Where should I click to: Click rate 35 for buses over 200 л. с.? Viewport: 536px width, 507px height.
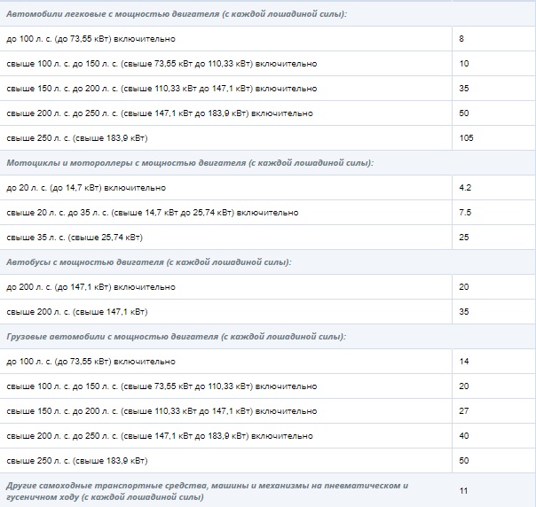[x=464, y=312]
